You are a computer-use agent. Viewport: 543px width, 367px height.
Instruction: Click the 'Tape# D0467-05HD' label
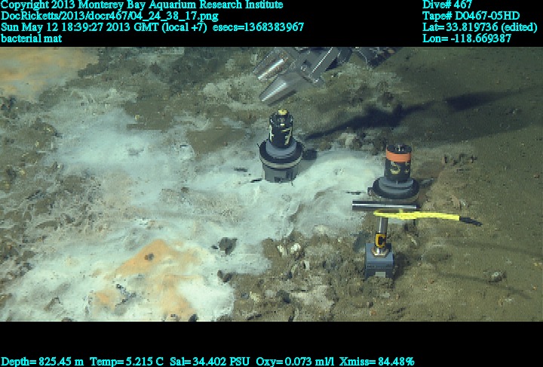[x=471, y=16]
